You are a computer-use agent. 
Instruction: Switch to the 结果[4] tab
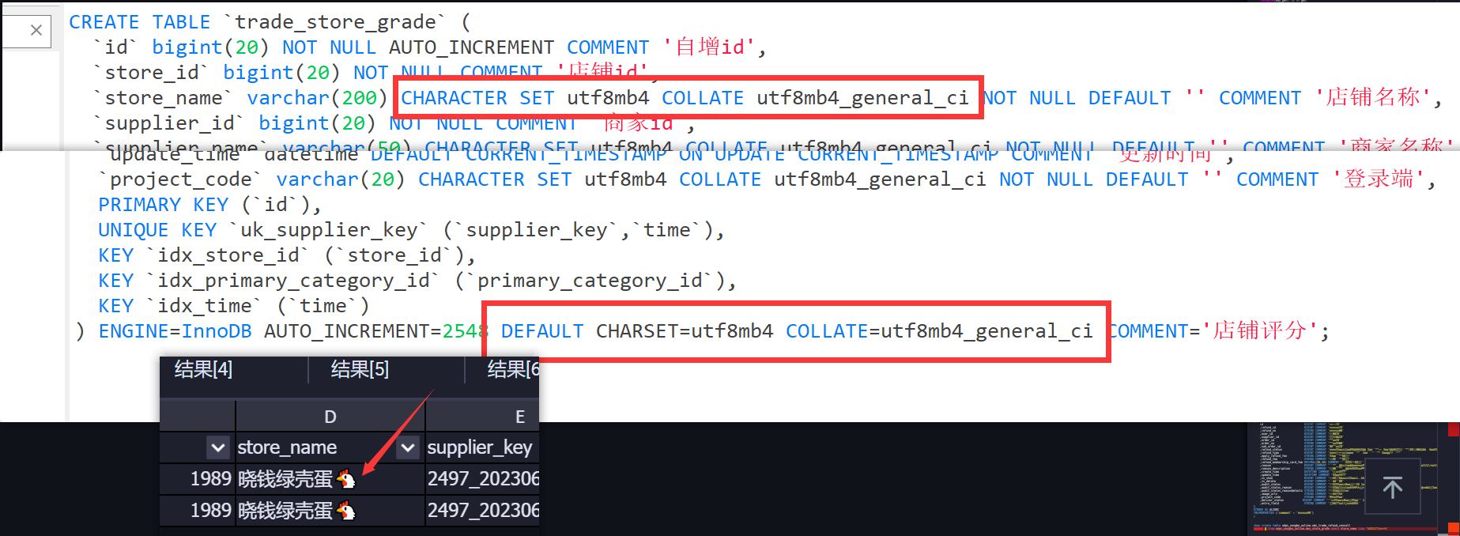pos(203,369)
